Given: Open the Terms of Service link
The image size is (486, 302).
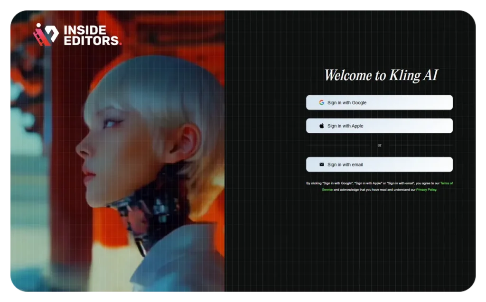Looking at the screenshot, I should 446,183.
